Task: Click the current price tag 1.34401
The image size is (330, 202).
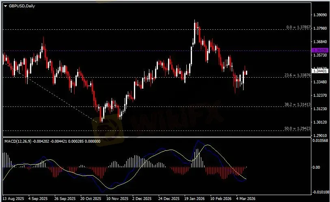Action: tap(319, 71)
